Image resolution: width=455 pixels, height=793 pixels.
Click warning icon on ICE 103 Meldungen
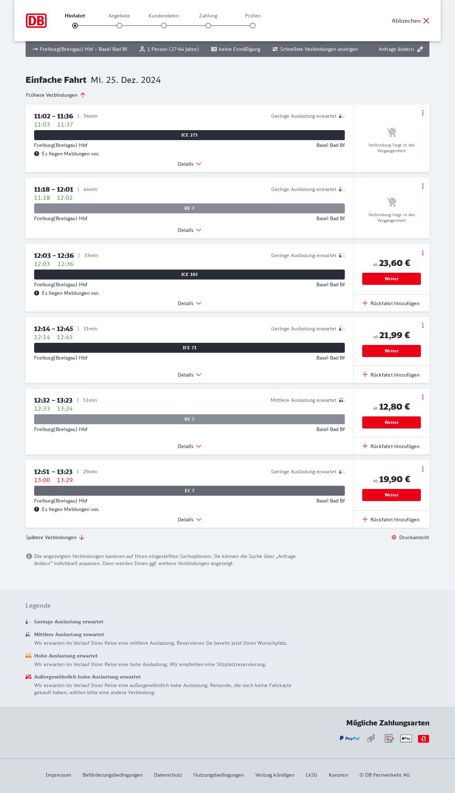coord(37,293)
